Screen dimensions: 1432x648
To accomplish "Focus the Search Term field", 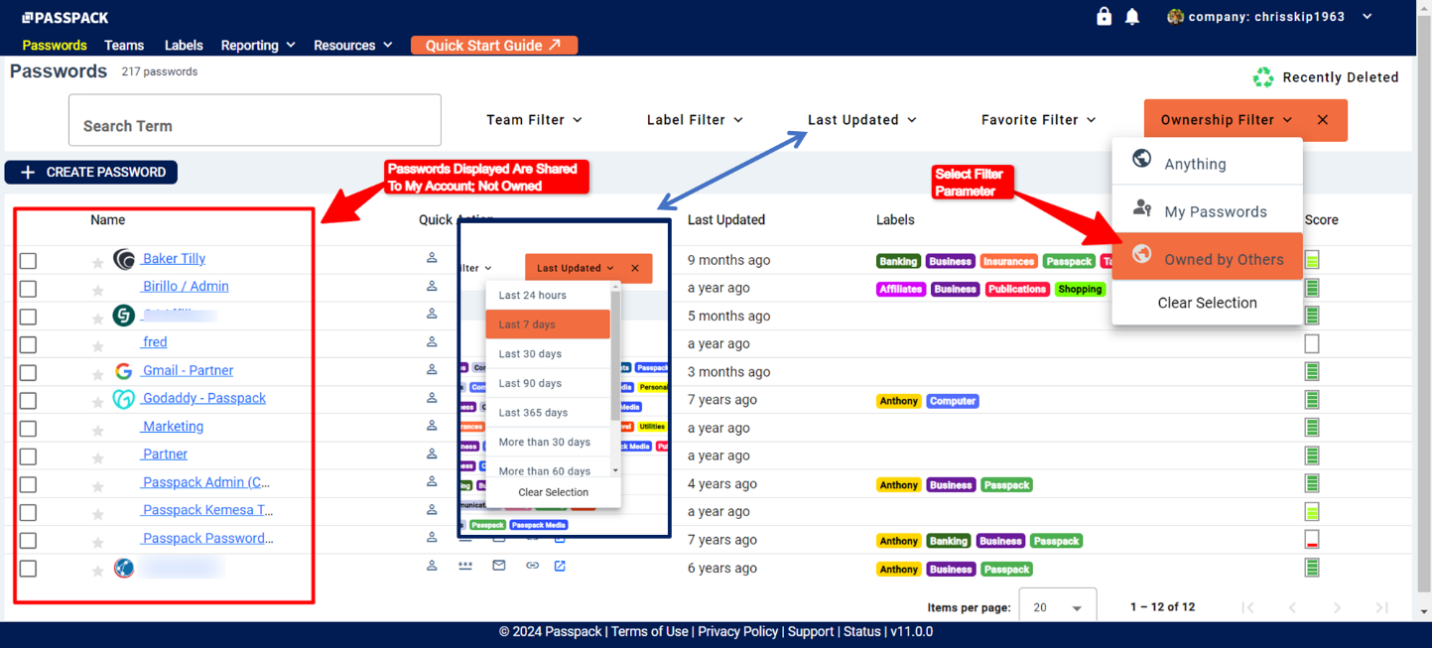I will tap(255, 120).
